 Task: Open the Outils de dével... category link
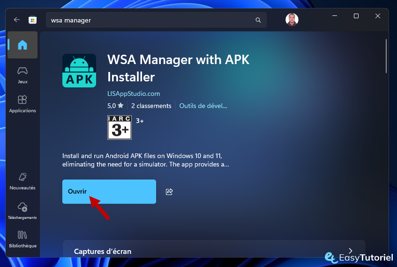[x=203, y=106]
